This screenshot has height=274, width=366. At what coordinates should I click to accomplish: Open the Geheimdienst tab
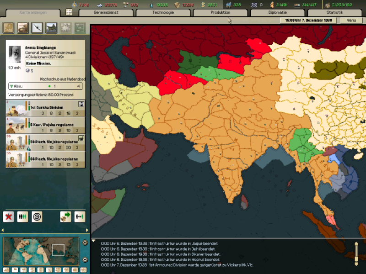[106, 13]
